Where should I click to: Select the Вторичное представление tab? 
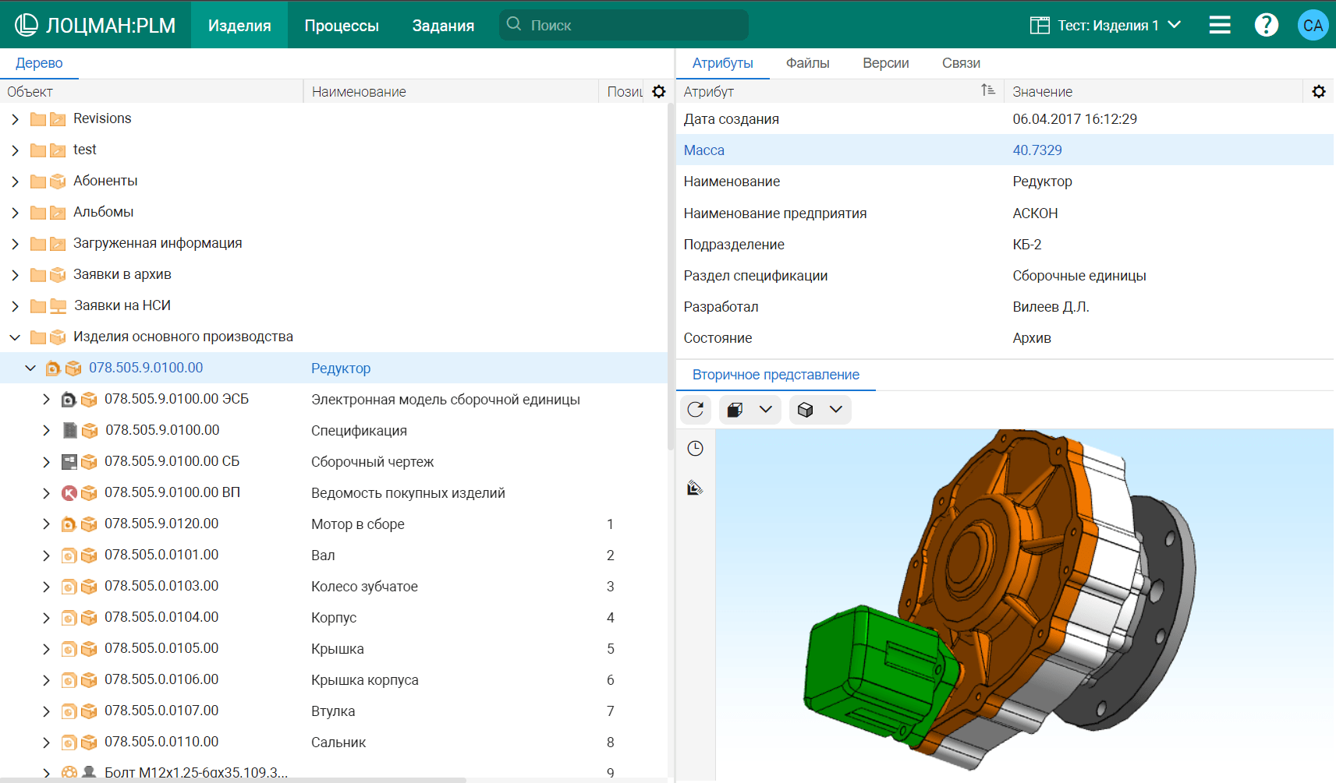tap(776, 375)
